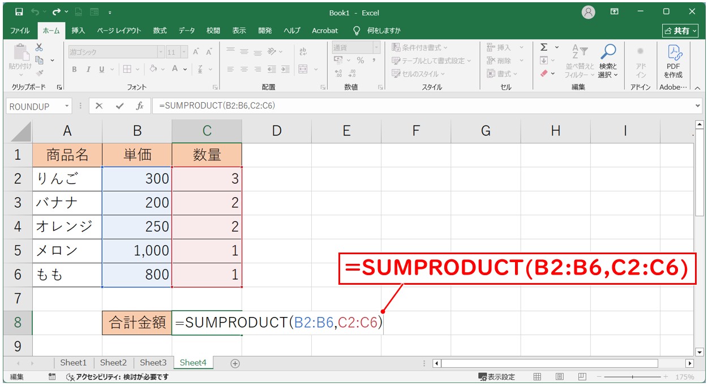Click the AutoSum sigma icon
708x387 pixels.
coord(544,47)
